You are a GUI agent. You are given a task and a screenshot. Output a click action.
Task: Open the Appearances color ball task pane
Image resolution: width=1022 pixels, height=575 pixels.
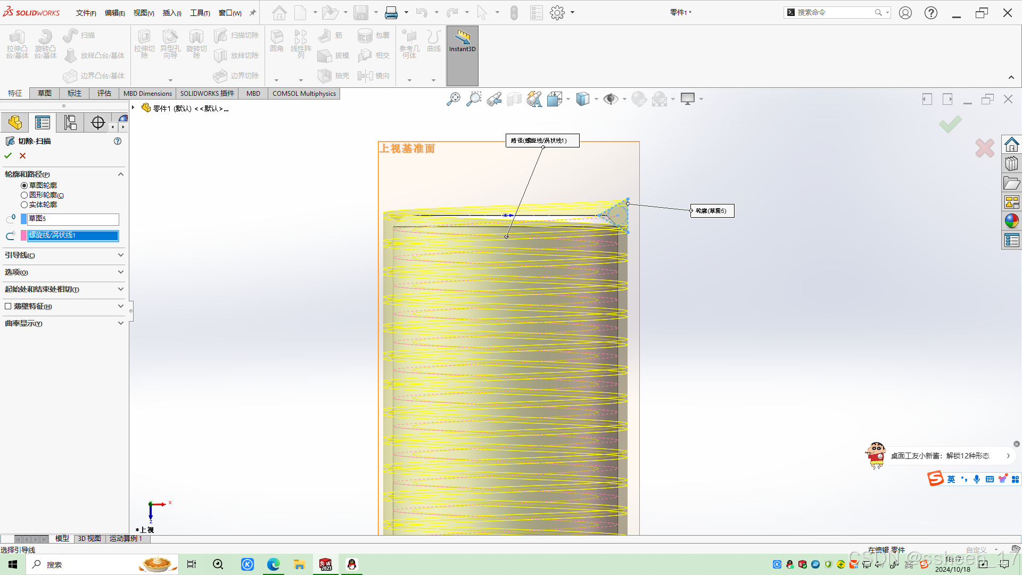click(1011, 220)
